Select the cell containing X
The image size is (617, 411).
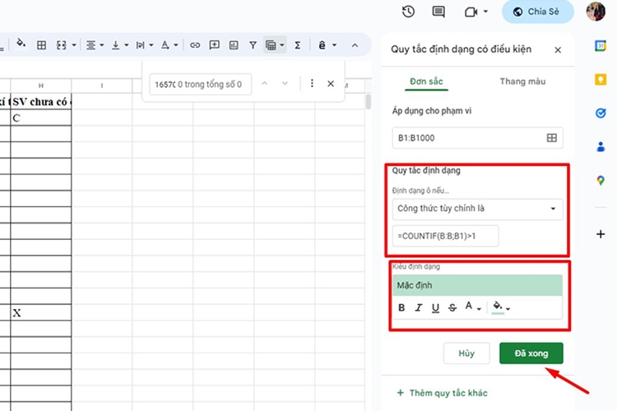(x=41, y=312)
